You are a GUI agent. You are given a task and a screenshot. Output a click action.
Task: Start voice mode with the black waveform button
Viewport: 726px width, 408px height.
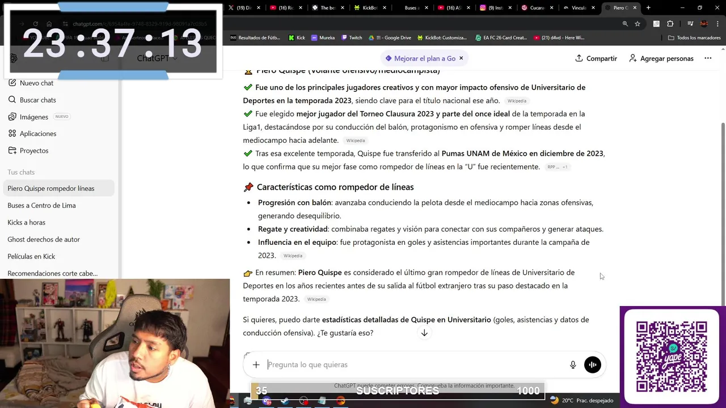(x=592, y=365)
